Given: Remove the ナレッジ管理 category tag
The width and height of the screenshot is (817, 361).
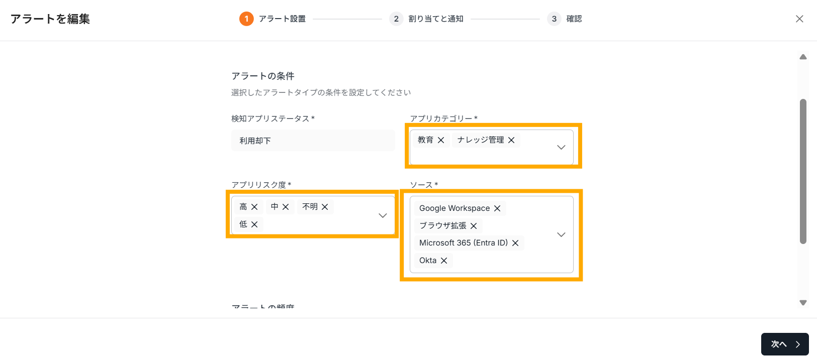Looking at the screenshot, I should tap(511, 140).
